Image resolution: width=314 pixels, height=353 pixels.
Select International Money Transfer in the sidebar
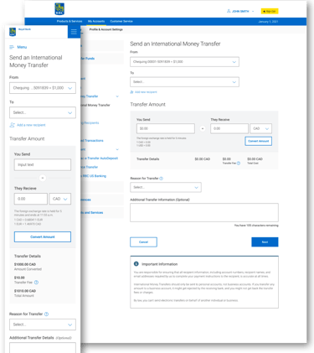pos(95,105)
